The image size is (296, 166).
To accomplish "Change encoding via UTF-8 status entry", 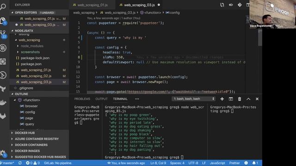I will (193, 163).
